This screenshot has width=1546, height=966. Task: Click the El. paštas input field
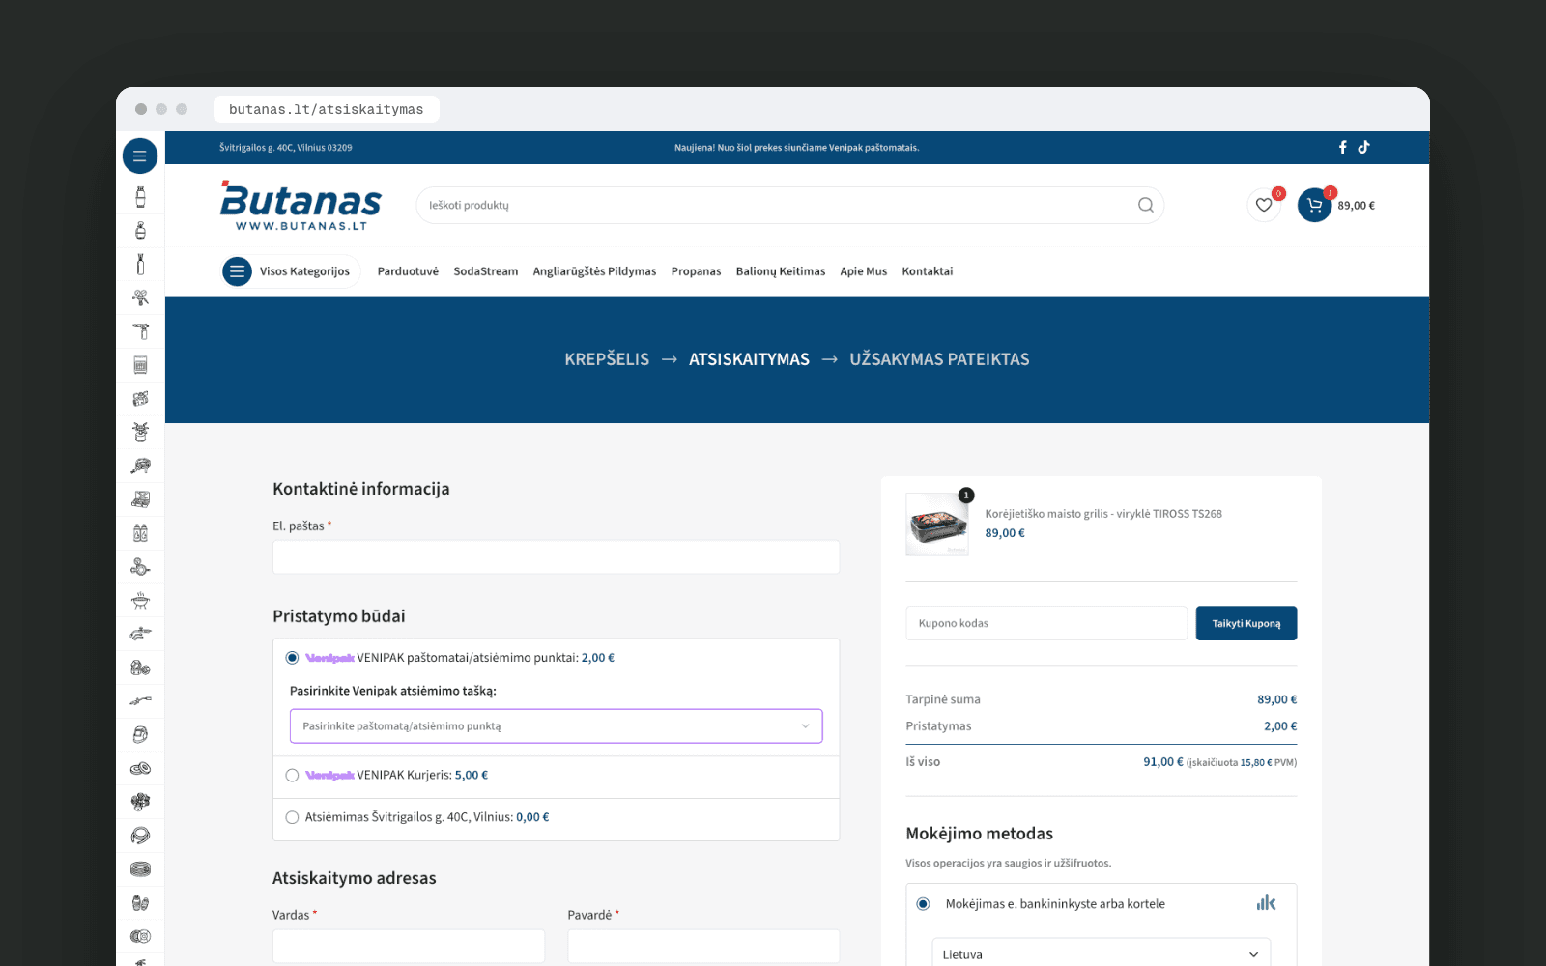click(556, 557)
